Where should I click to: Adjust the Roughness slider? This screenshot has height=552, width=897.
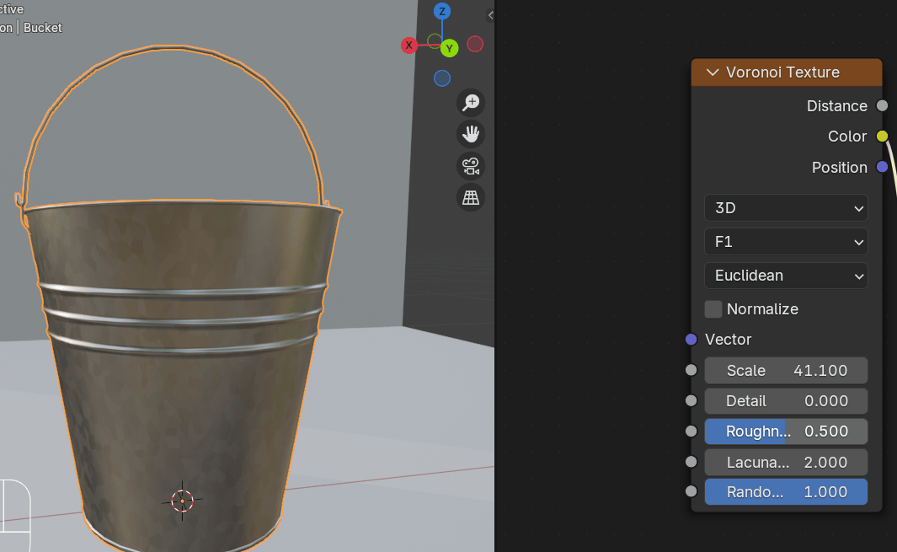(x=785, y=431)
